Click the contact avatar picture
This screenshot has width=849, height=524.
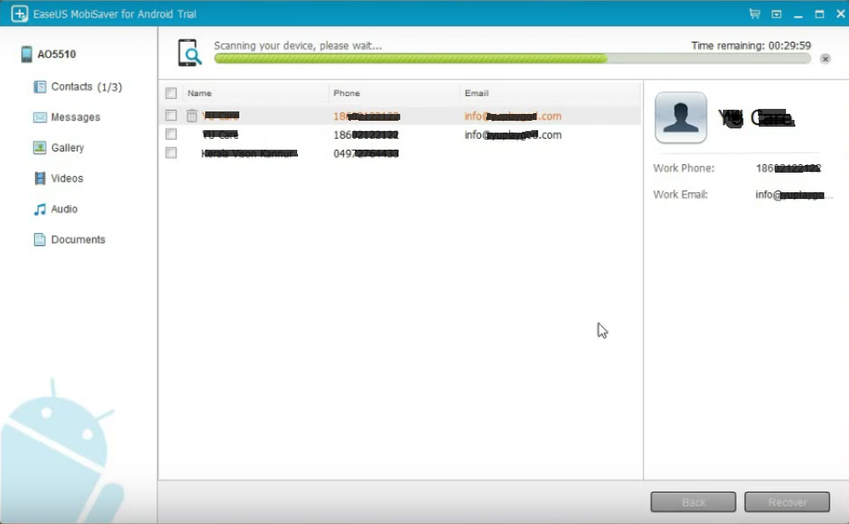coord(680,117)
